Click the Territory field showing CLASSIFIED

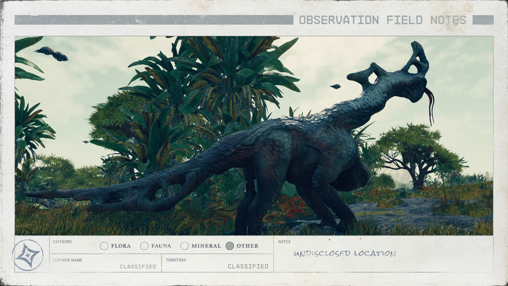pyautogui.click(x=217, y=263)
